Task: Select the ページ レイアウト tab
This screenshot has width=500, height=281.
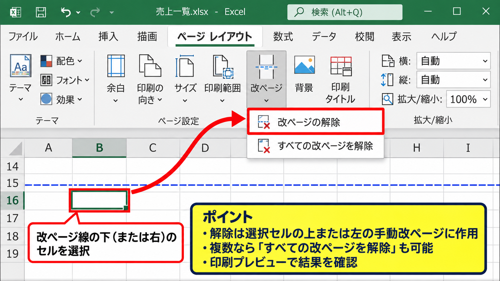Action: 215,36
